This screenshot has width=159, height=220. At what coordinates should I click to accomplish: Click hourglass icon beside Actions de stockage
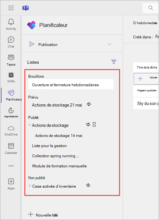tap(94, 125)
